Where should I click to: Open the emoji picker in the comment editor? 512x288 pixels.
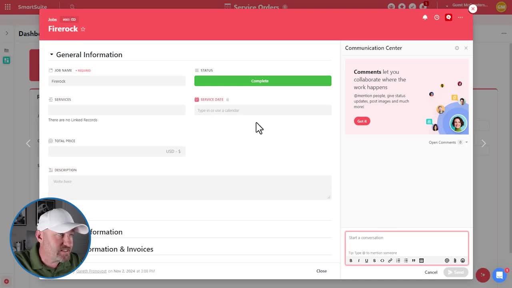pos(463,261)
